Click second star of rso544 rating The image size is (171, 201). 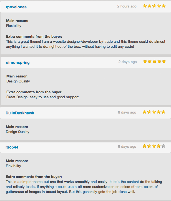[149, 146]
